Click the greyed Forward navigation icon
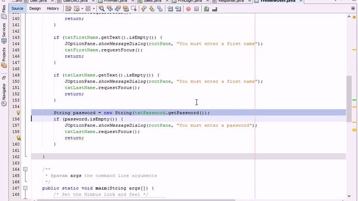 88,9
